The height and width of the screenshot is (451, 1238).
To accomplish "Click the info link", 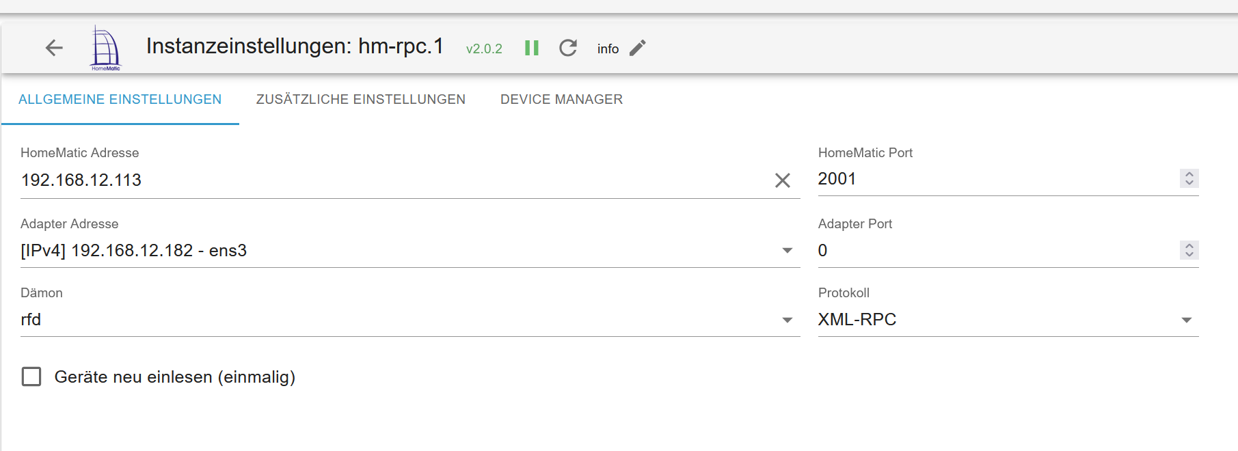I will click(608, 49).
